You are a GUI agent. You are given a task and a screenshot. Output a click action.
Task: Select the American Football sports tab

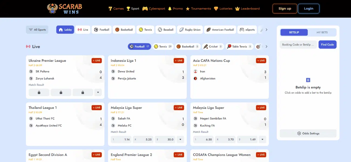click(220, 30)
